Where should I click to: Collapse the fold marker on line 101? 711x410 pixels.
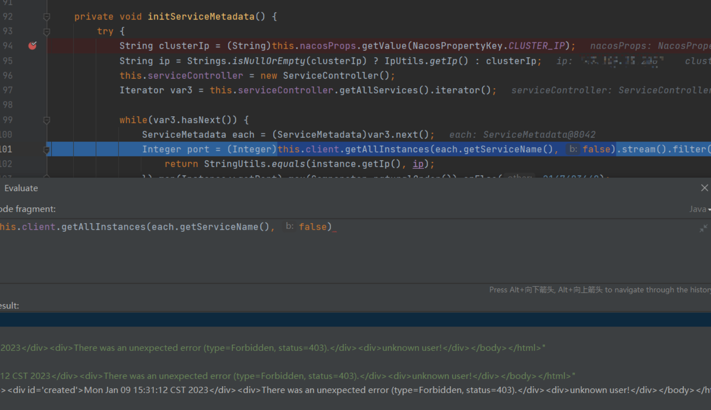point(46,149)
